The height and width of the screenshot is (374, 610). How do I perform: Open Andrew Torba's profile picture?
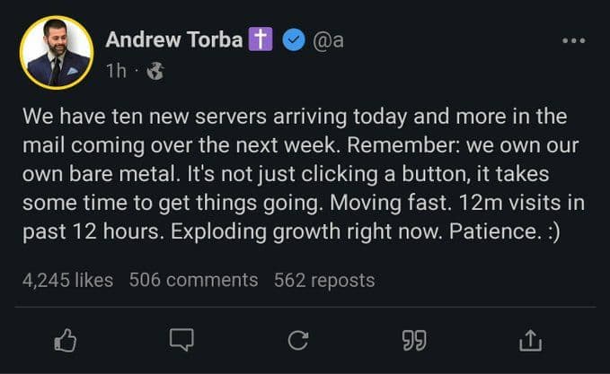57,54
